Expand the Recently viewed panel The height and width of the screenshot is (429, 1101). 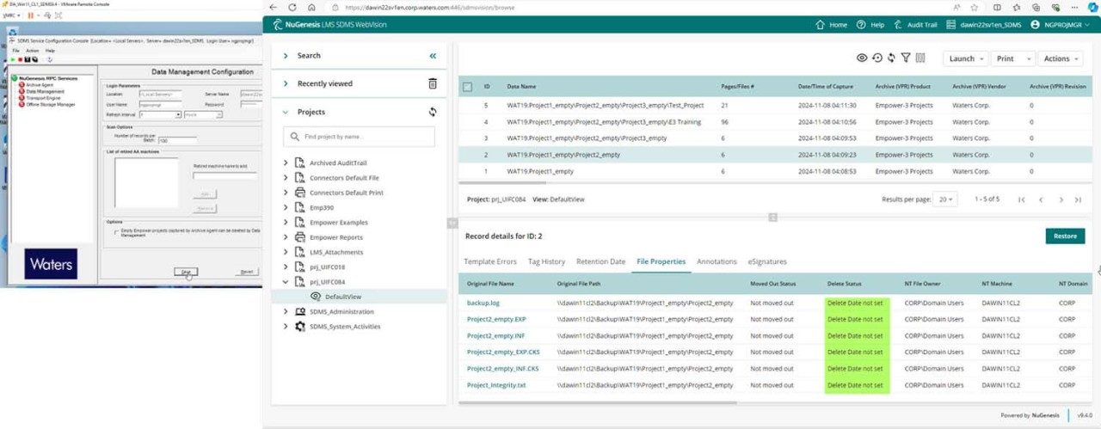[x=285, y=83]
